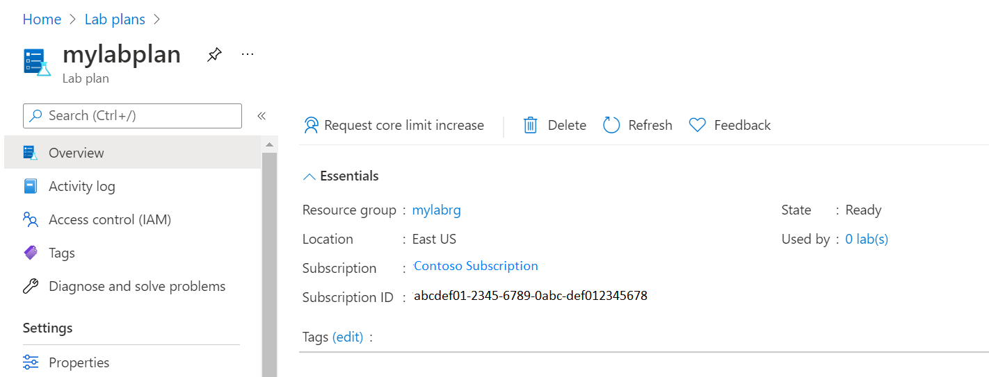The width and height of the screenshot is (989, 377).
Task: Open the more options ellipsis menu
Action: (248, 54)
